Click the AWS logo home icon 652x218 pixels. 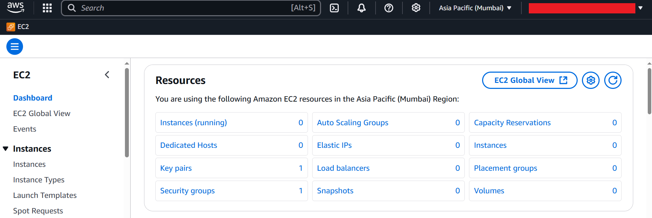pyautogui.click(x=16, y=7)
